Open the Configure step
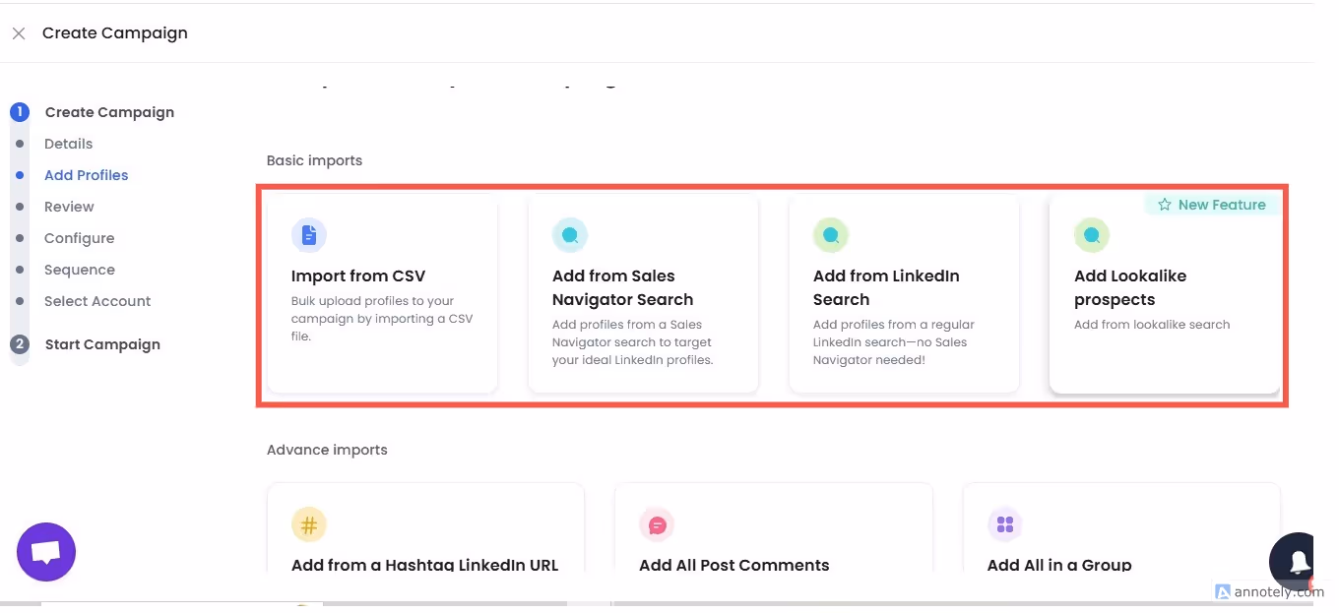This screenshot has height=613, width=1339. tap(79, 238)
